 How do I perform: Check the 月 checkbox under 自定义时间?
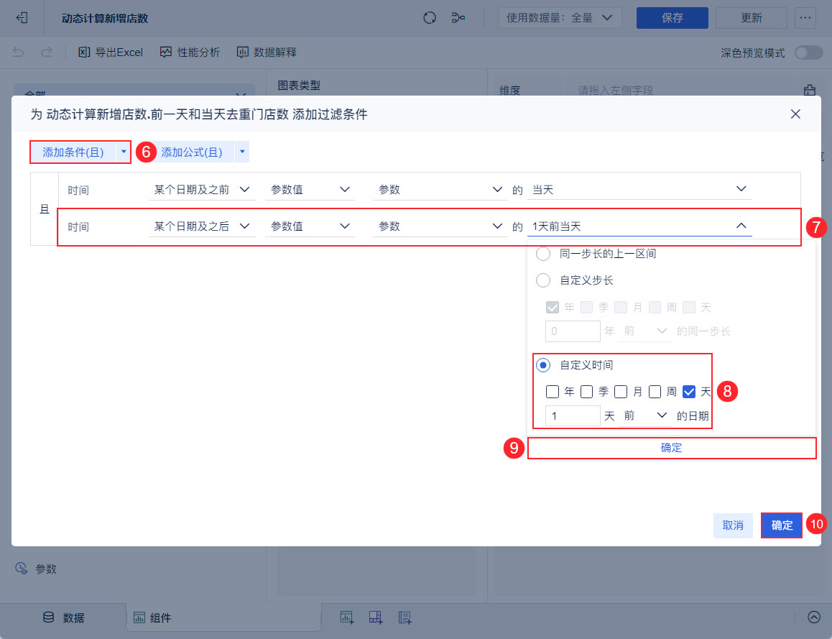tap(620, 392)
